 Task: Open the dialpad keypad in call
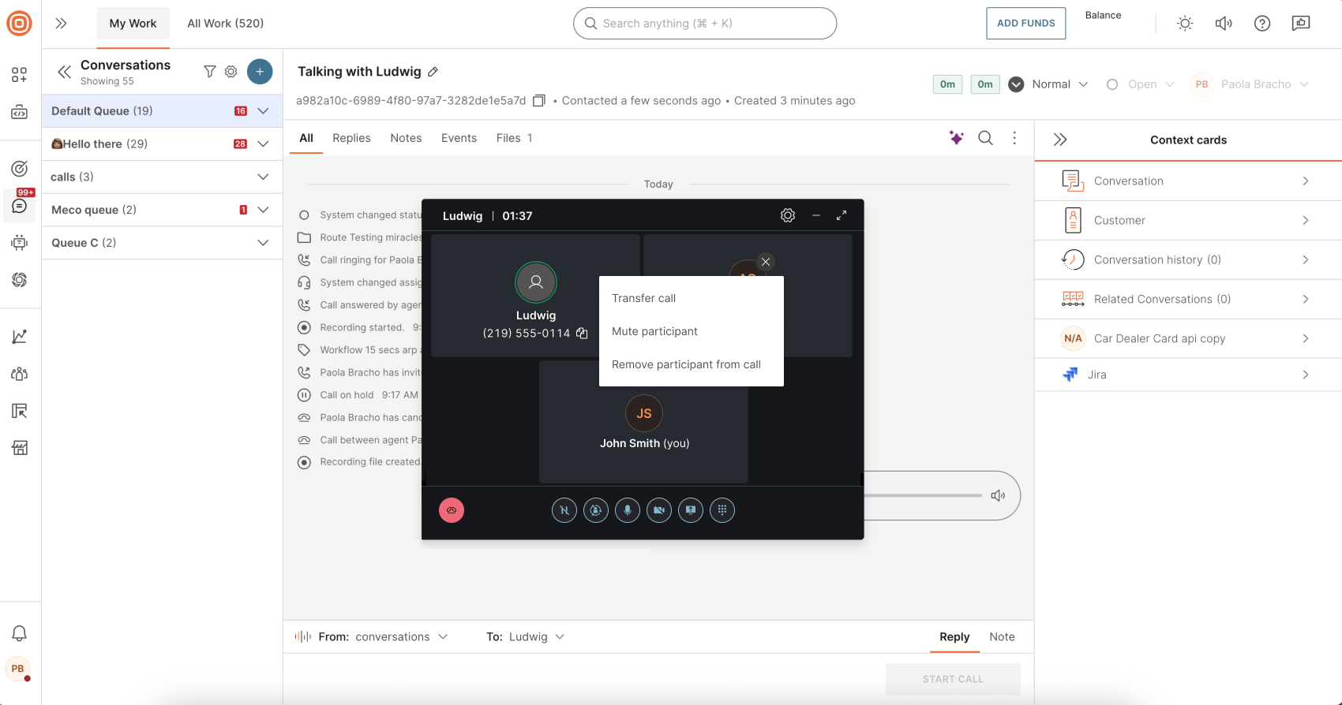pyautogui.click(x=722, y=510)
